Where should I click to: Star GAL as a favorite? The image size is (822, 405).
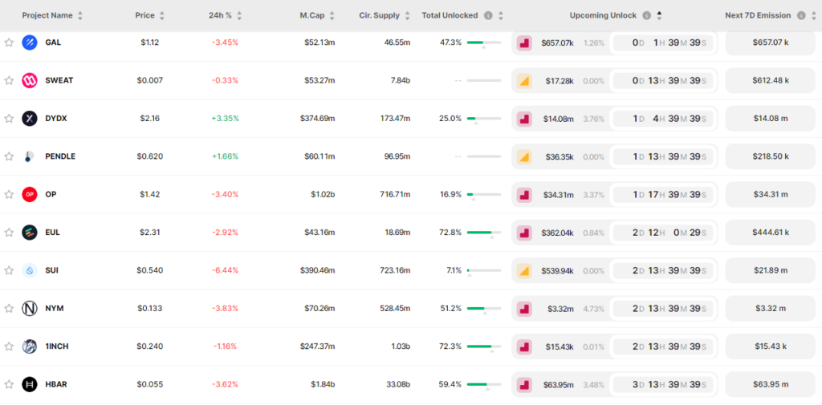pos(9,43)
